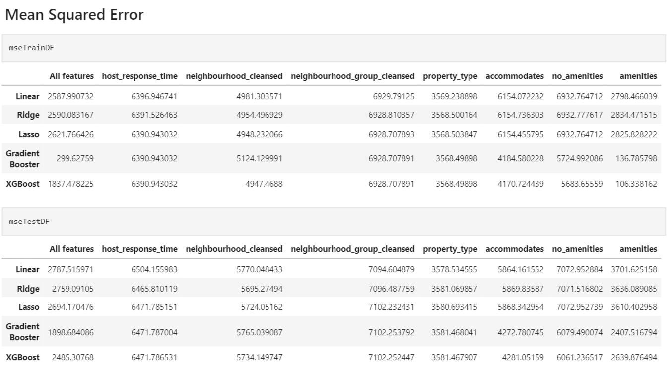The width and height of the screenshot is (670, 370).
Task: Select test table value 2787.515971
Action: pos(70,269)
